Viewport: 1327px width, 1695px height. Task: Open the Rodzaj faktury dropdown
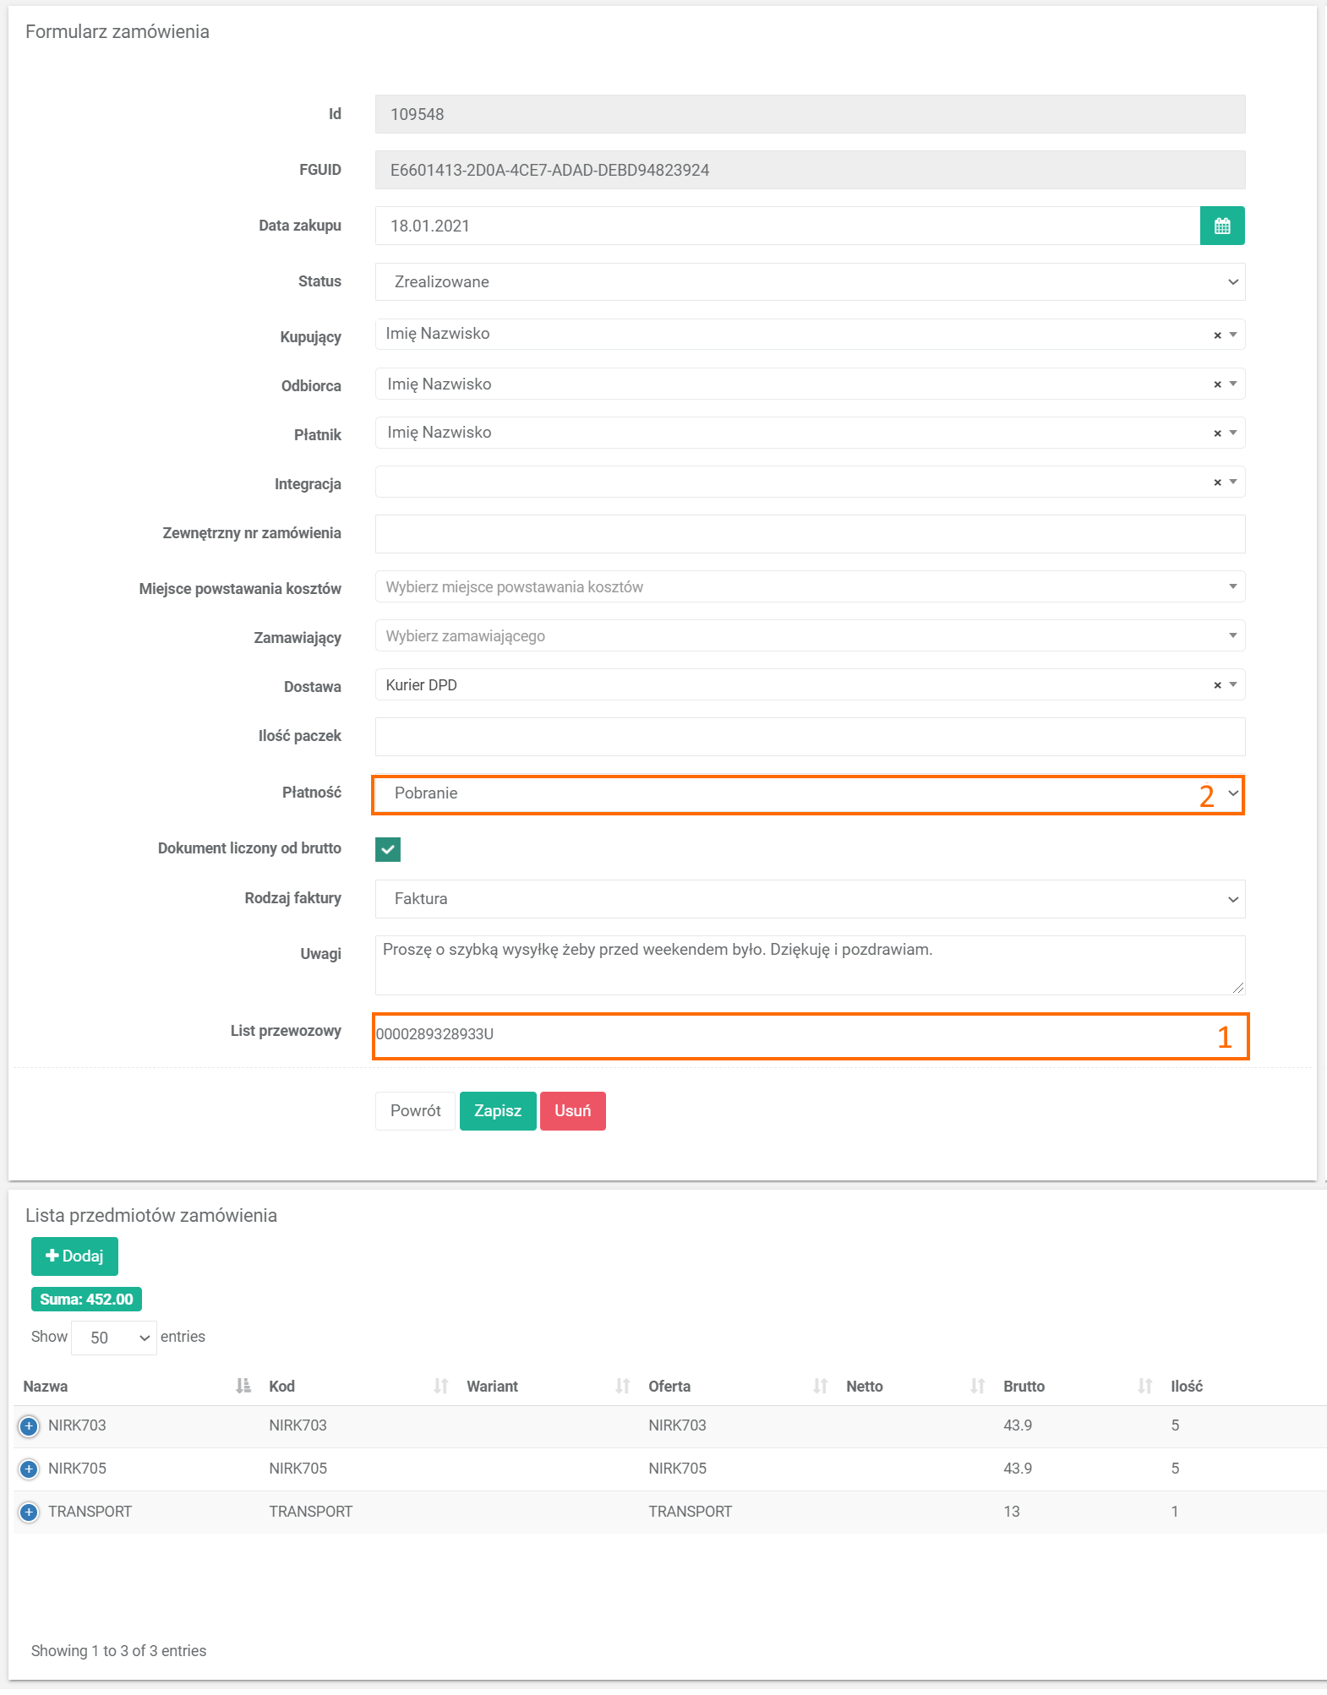809,899
